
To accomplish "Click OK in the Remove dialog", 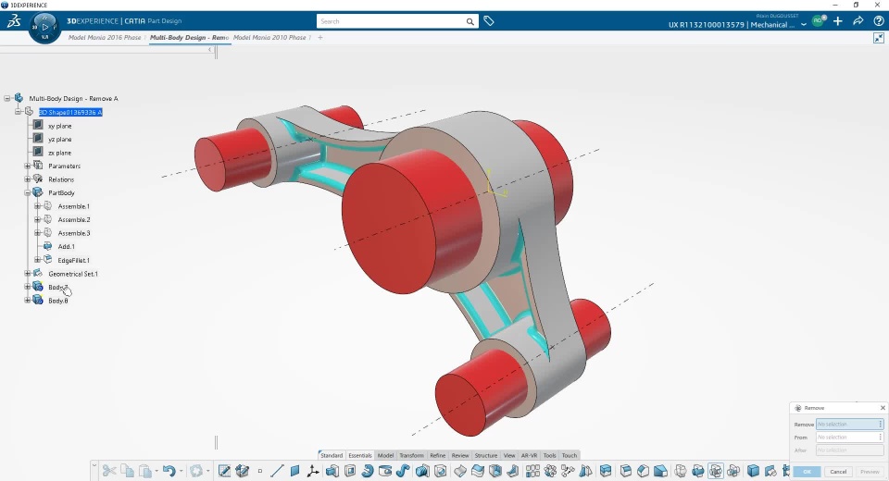I will point(807,472).
